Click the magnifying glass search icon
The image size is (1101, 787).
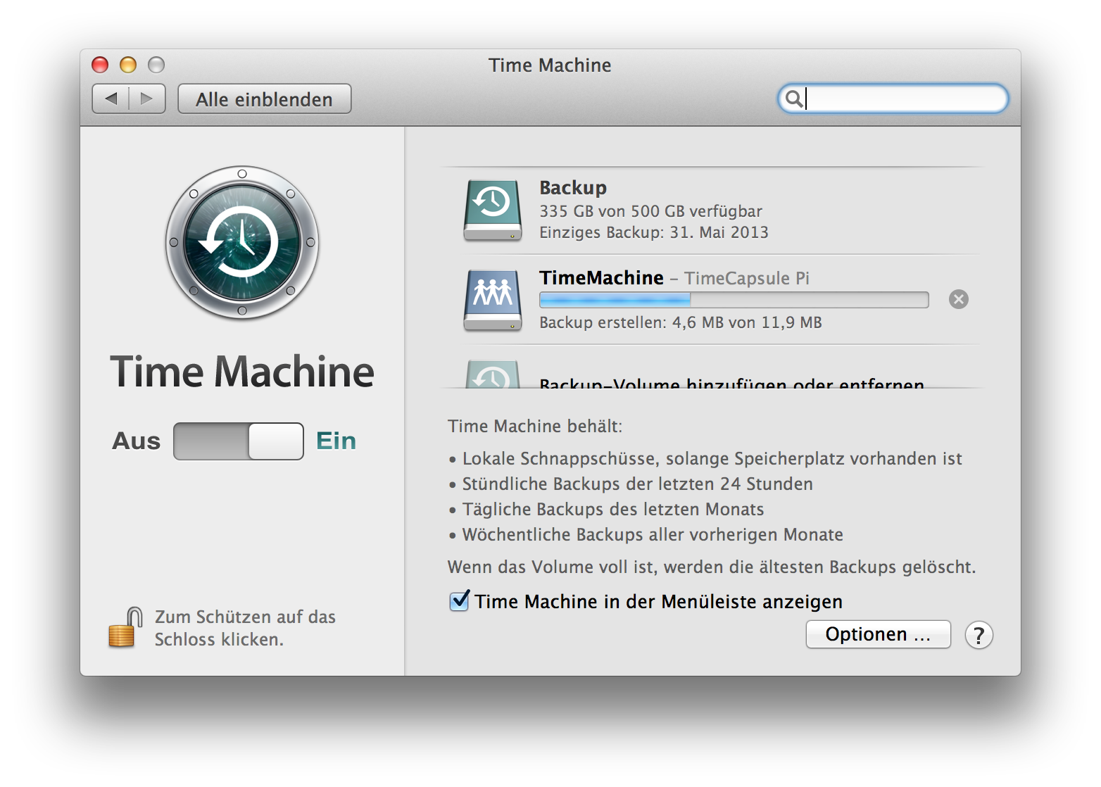tap(793, 99)
